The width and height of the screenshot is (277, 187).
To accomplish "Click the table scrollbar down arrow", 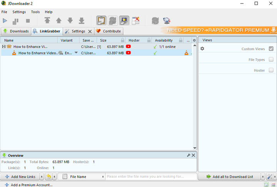I will [195, 148].
